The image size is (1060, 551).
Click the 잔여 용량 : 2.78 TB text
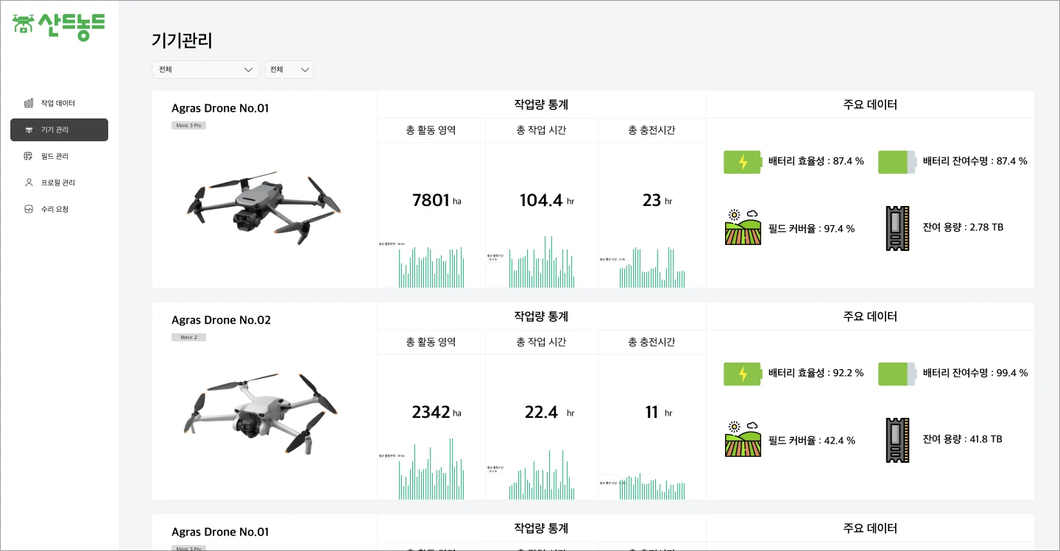963,227
